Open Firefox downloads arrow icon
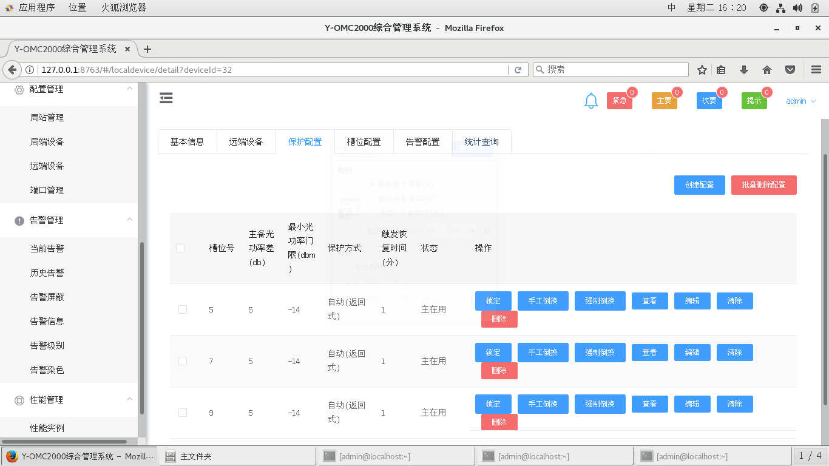 [744, 70]
